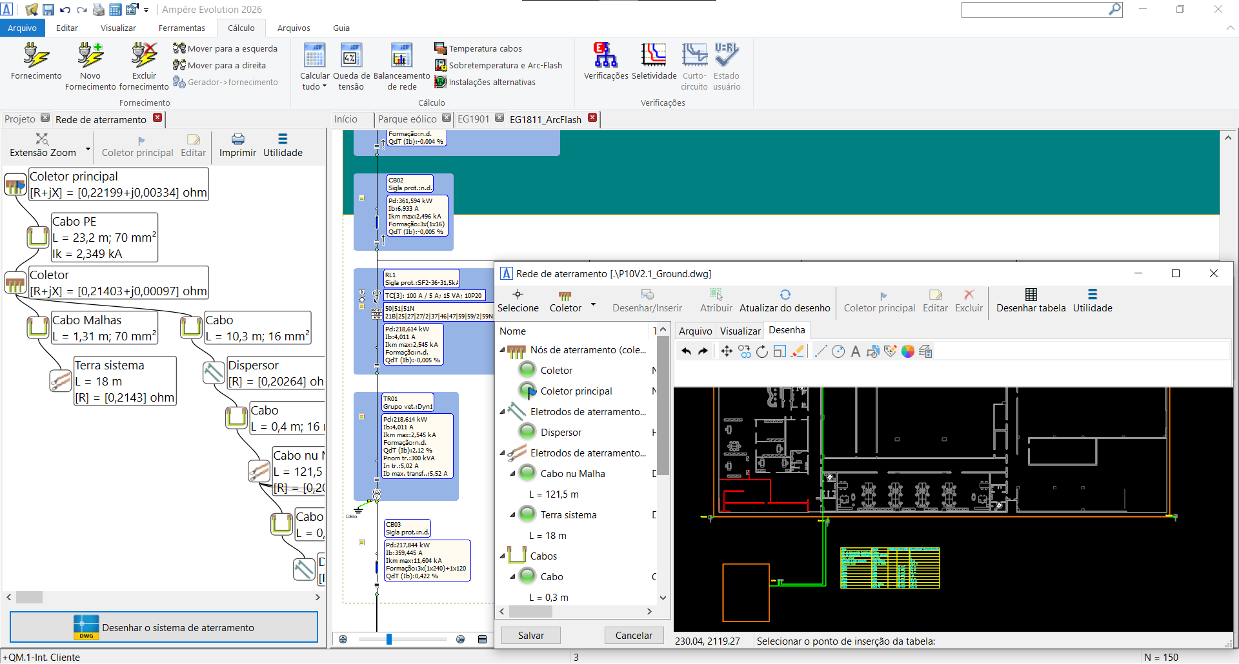
Task: Click the Novo Fornecimento ribbon icon
Action: tap(90, 56)
